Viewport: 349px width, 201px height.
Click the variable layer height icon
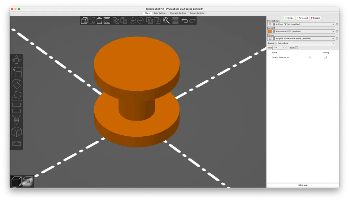coord(175,21)
